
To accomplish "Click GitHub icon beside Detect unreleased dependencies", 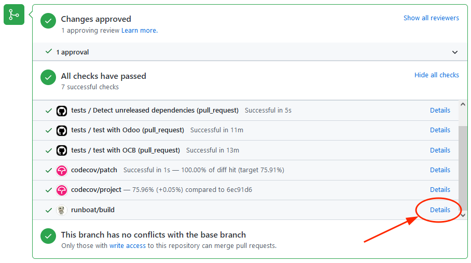I will (62, 111).
